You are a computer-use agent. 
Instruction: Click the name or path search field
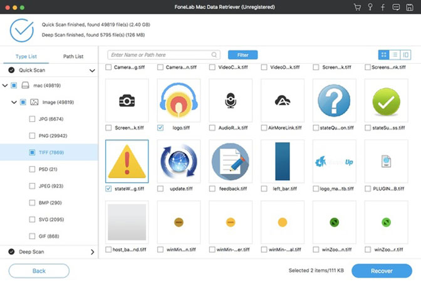click(164, 55)
